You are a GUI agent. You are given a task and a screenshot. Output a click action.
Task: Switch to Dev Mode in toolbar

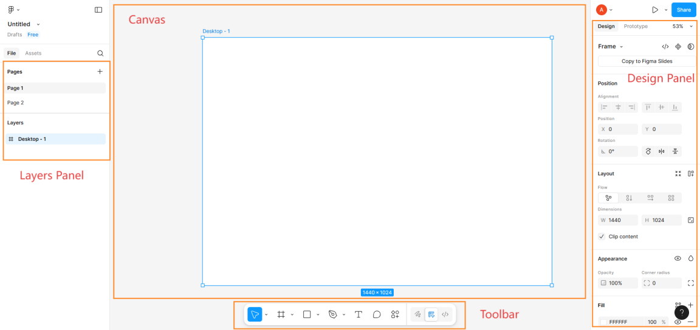pyautogui.click(x=445, y=314)
